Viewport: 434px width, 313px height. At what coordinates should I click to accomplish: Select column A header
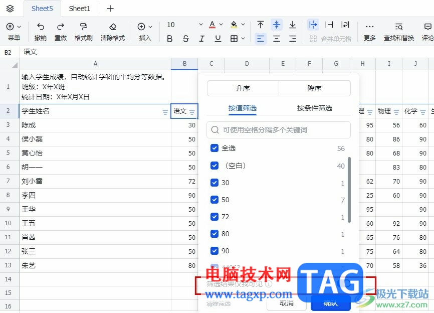pyautogui.click(x=95, y=64)
